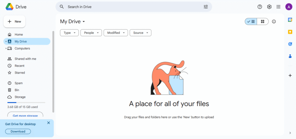Switch to grid layout

pos(263,21)
